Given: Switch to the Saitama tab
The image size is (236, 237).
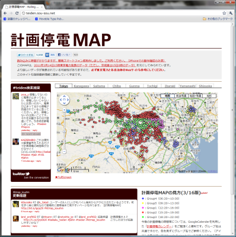Looking at the screenshot, I should (99, 86).
